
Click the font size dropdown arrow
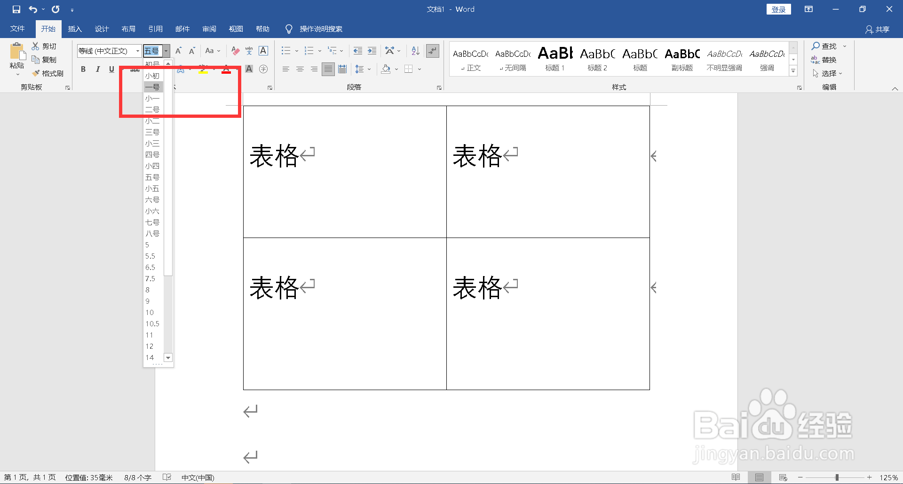[x=166, y=51]
